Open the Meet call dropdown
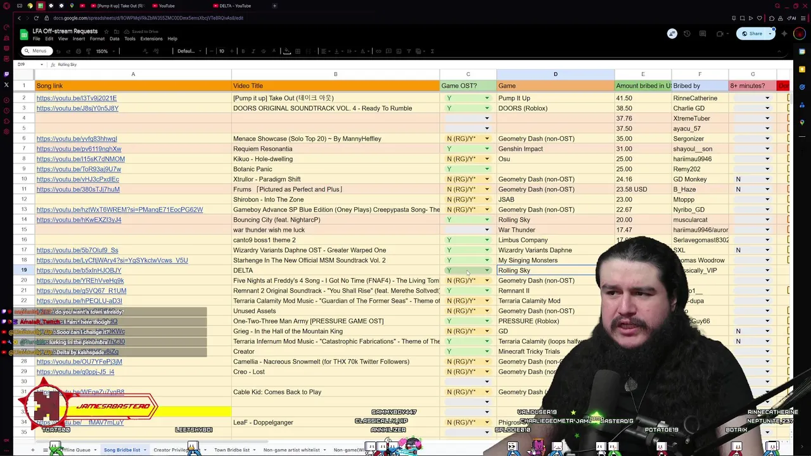 727,34
